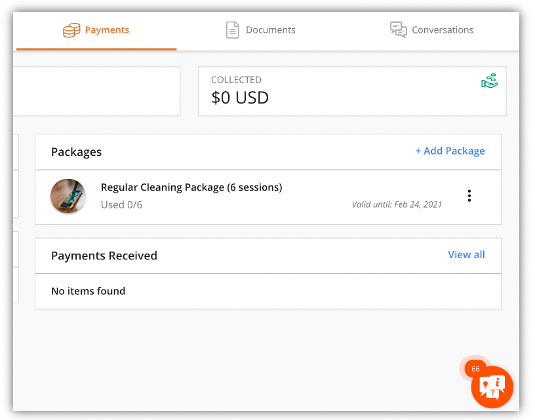This screenshot has height=420, width=535.
Task: Click the green hand-with-coins icon
Action: [x=489, y=81]
